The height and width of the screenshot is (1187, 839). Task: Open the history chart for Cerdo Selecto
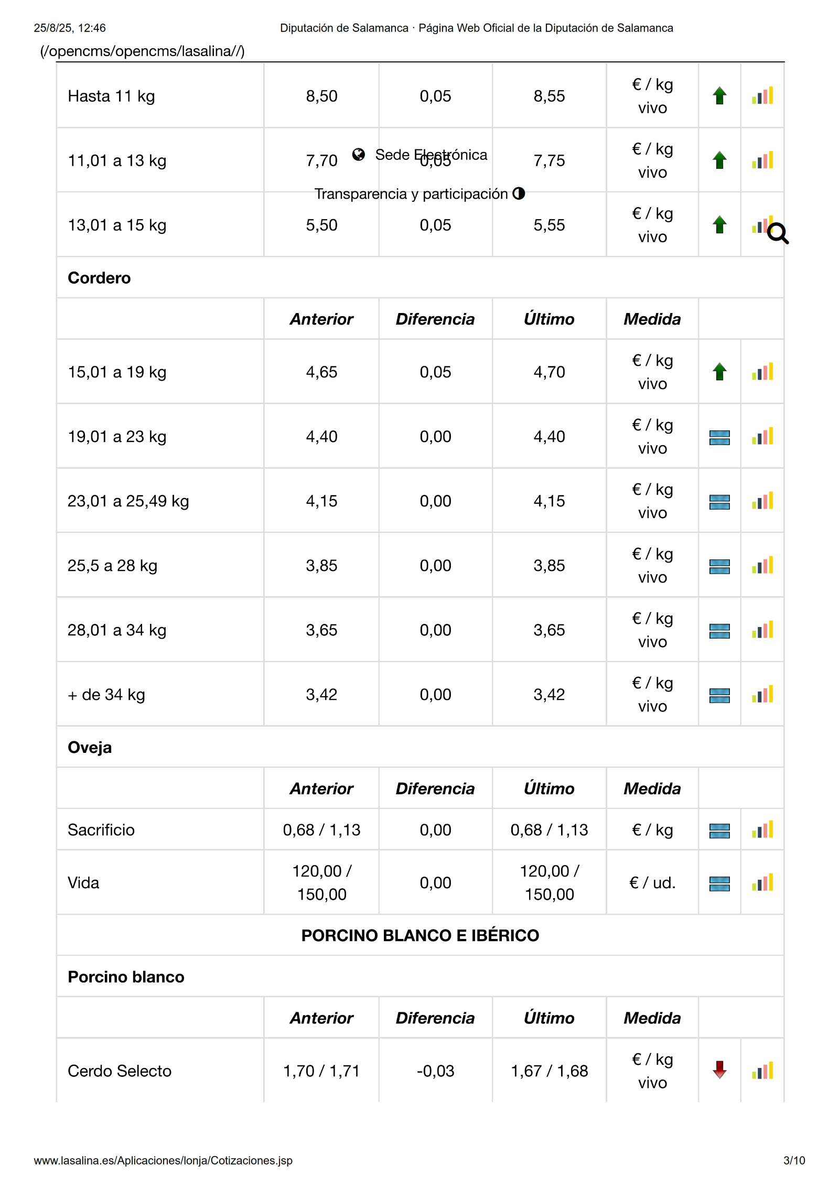tap(762, 1070)
